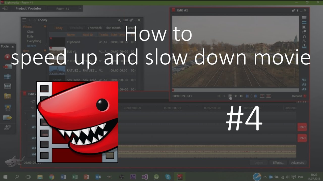
Task: Toggle the V1 track button in viewer
Action: click(304, 80)
